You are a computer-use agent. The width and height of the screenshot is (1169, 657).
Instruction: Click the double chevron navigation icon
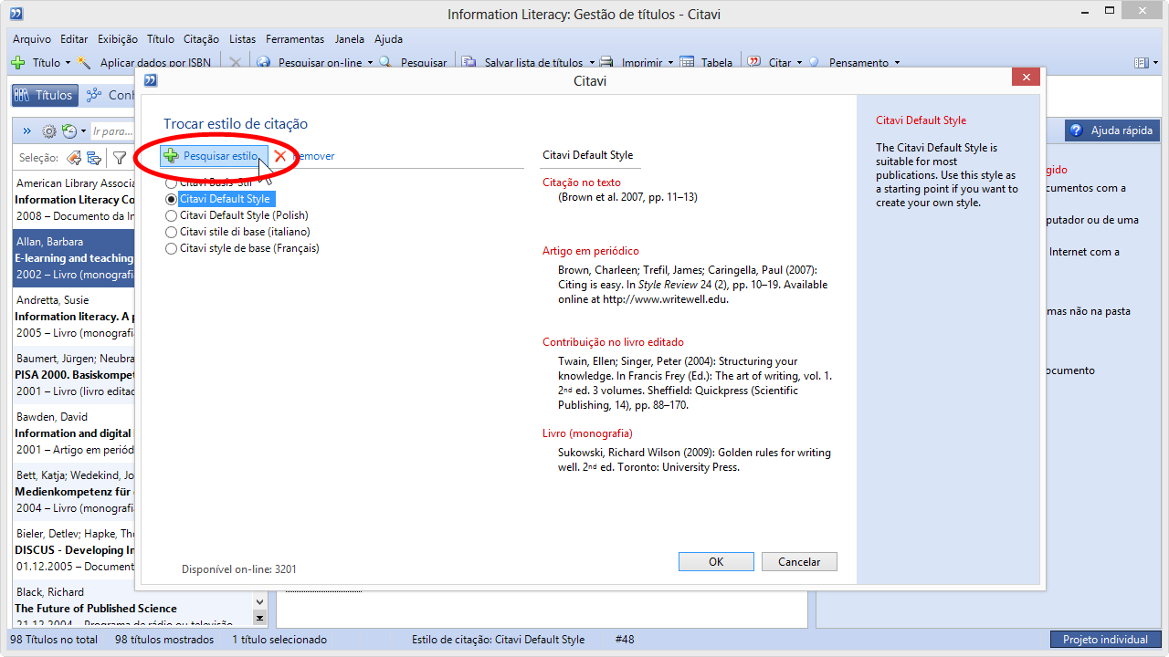27,131
